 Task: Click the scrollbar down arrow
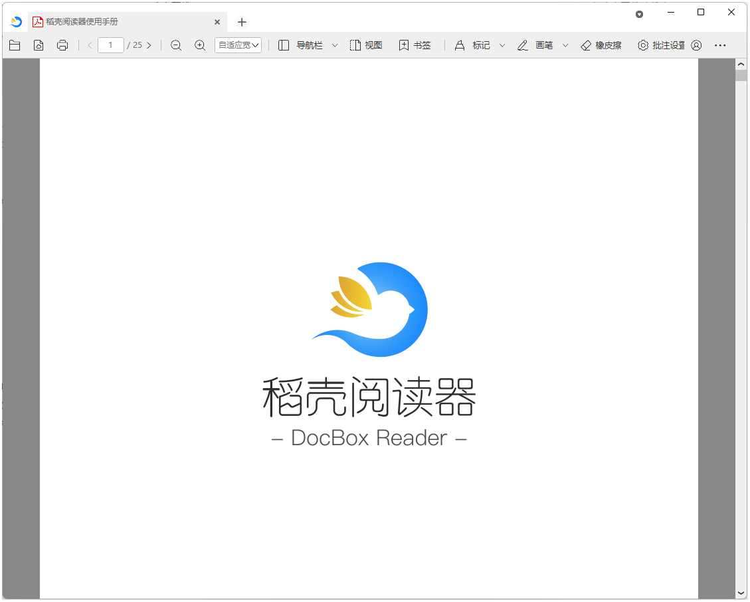coord(741,594)
